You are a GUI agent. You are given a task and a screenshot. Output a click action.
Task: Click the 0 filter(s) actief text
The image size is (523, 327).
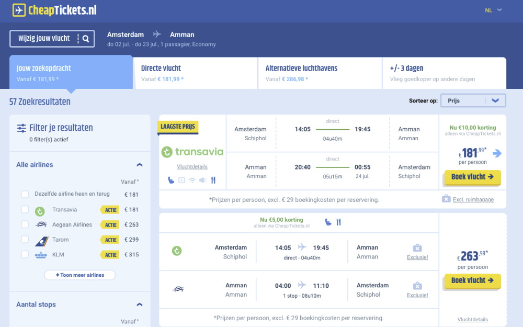[x=49, y=140]
